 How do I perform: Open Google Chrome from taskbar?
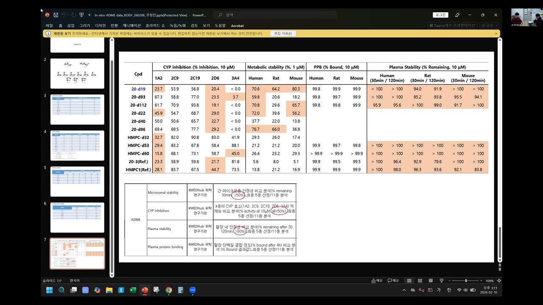(169, 290)
